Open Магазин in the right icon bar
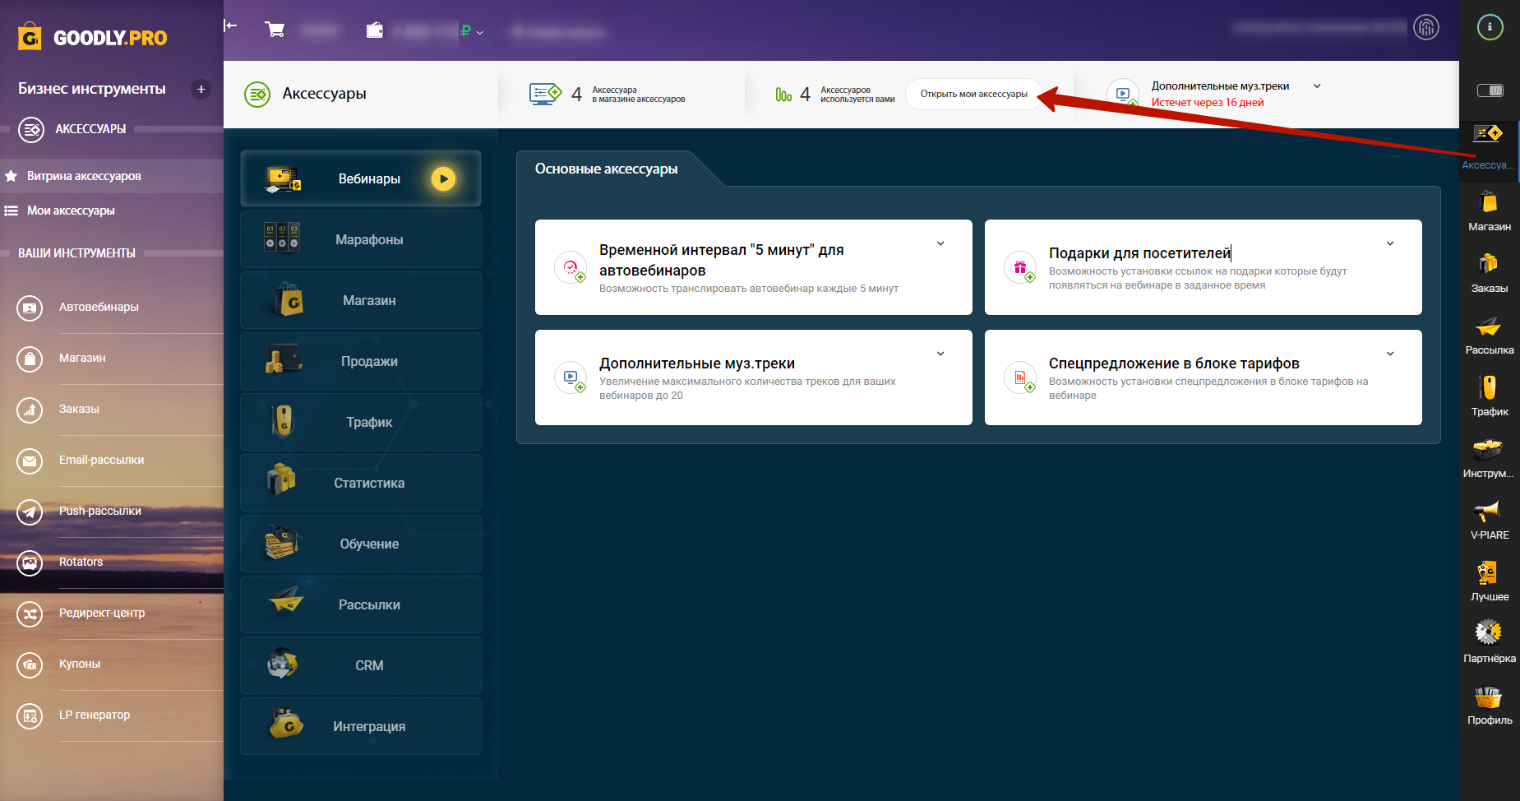The height and width of the screenshot is (801, 1520). [x=1489, y=211]
